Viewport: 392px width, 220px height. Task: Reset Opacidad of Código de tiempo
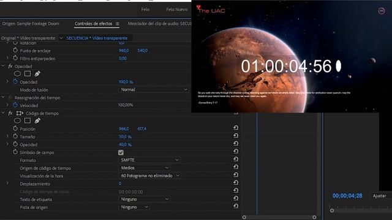click(x=236, y=144)
